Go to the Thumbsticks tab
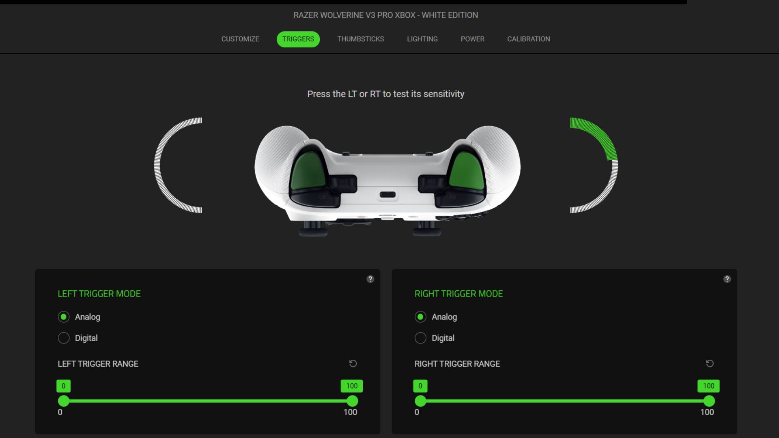Image resolution: width=779 pixels, height=438 pixels. click(x=361, y=39)
